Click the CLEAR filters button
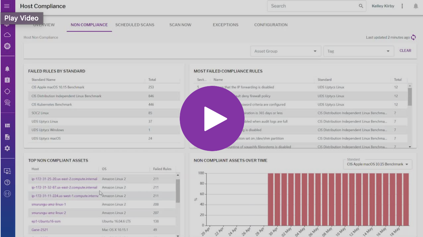The image size is (423, 237). (x=405, y=50)
